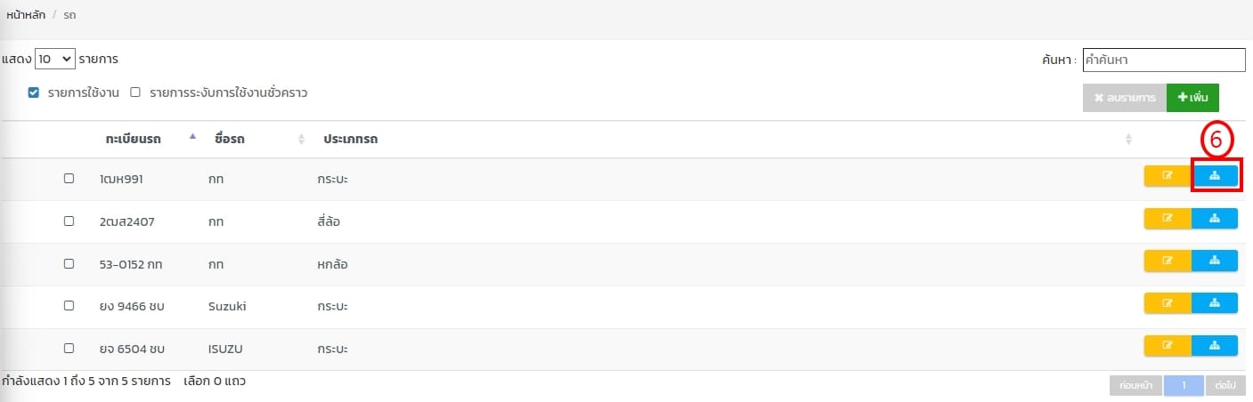Click the ลบรายการ delete button
This screenshot has height=402, width=1253.
(x=1124, y=97)
